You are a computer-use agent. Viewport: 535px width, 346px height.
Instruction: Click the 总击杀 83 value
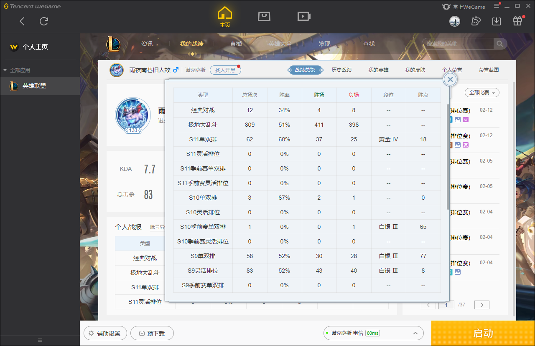coord(148,194)
